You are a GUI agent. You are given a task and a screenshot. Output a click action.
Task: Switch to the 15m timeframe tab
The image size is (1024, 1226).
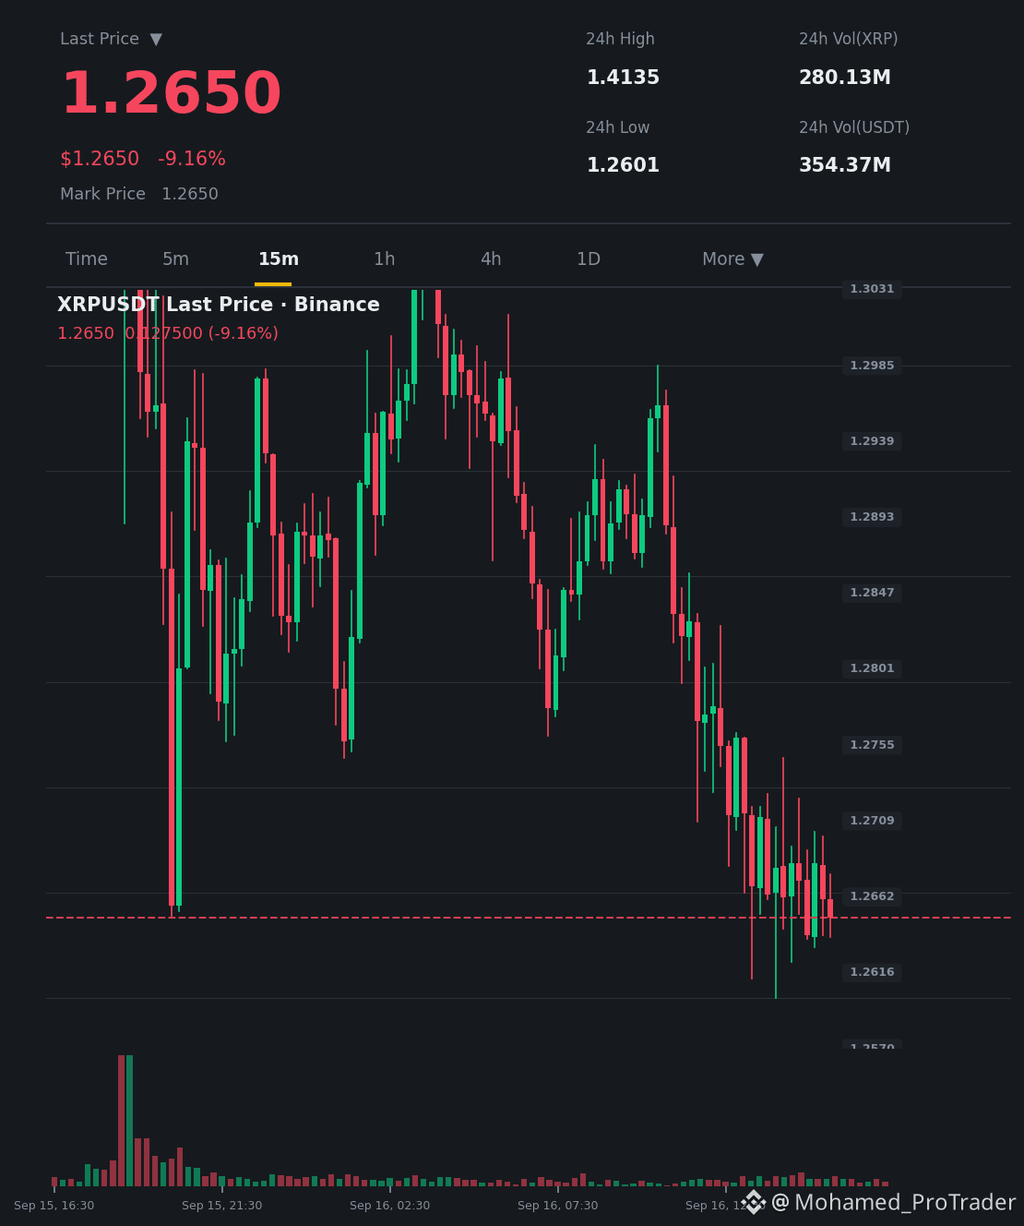[279, 259]
